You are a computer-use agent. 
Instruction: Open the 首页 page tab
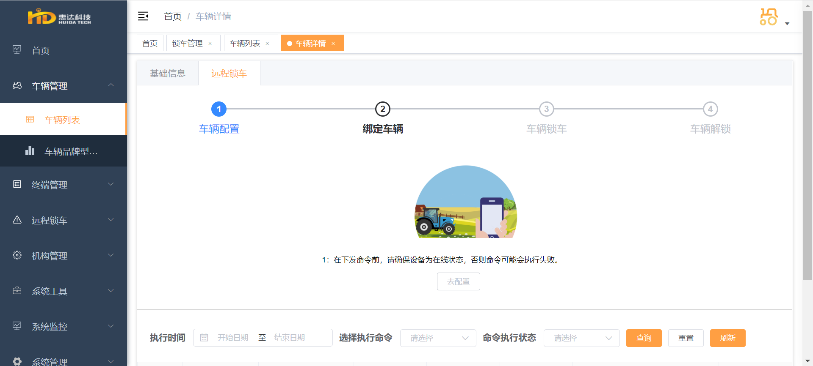click(150, 43)
